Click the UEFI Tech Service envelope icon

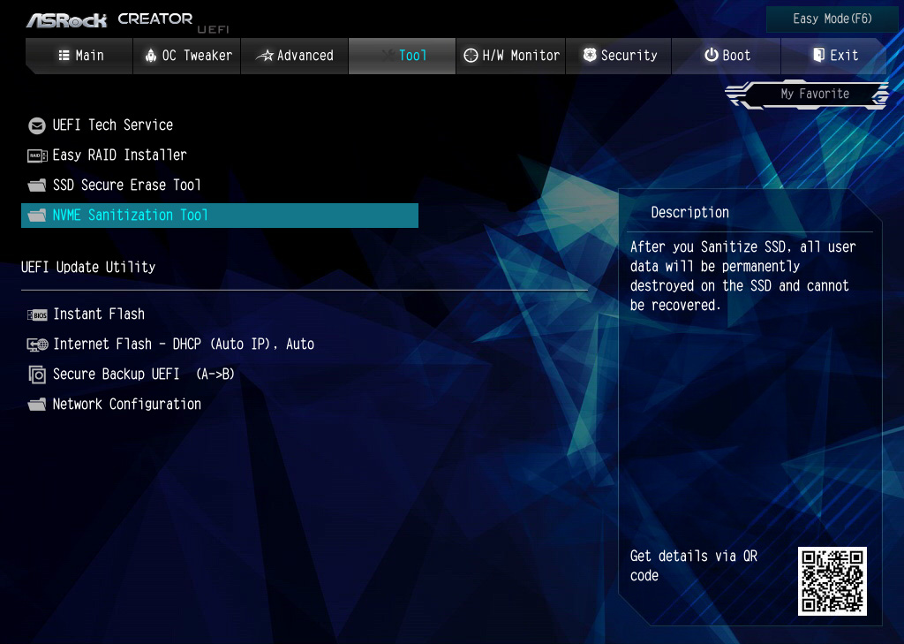[x=37, y=125]
